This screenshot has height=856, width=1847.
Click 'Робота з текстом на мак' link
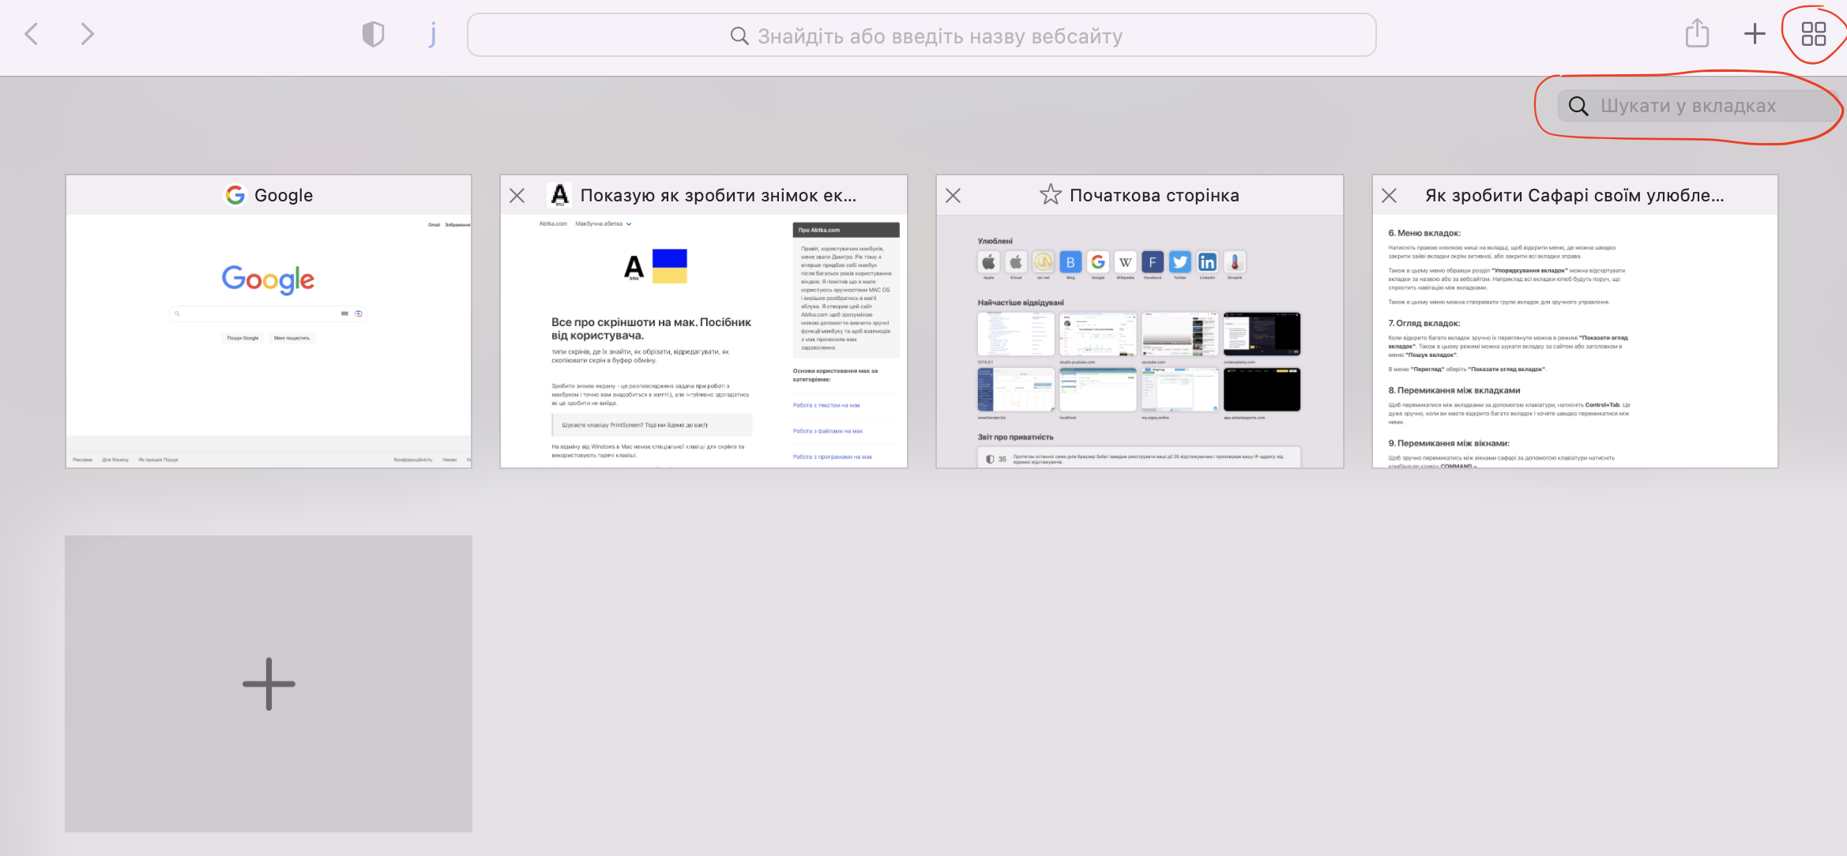coord(826,405)
